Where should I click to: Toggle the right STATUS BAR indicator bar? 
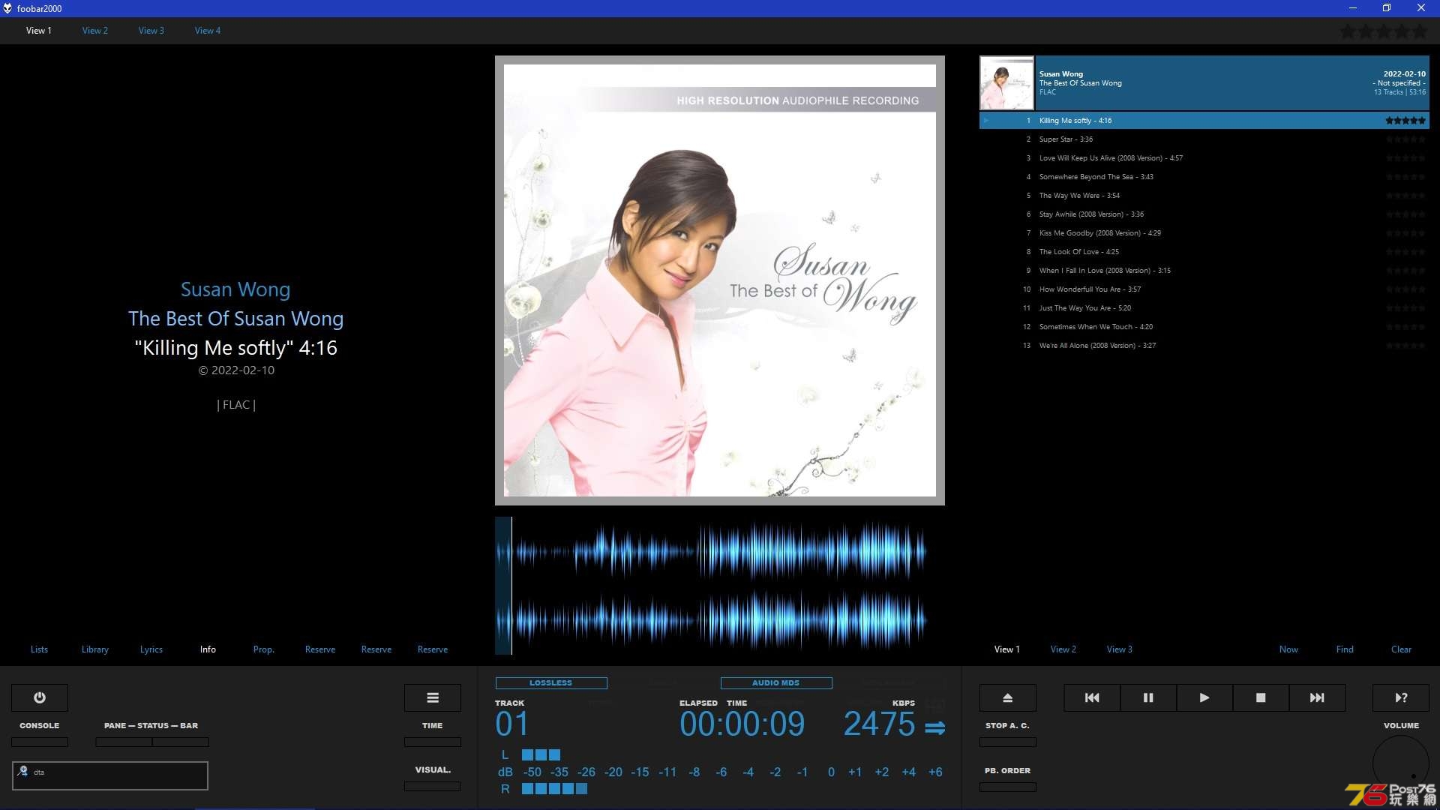pos(181,742)
